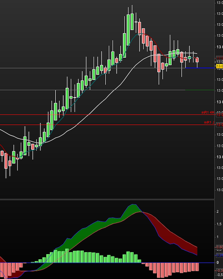This screenshot has height=279, width=223.
Task: Click the red -0,3 histogram value tag
Action: click(219, 271)
